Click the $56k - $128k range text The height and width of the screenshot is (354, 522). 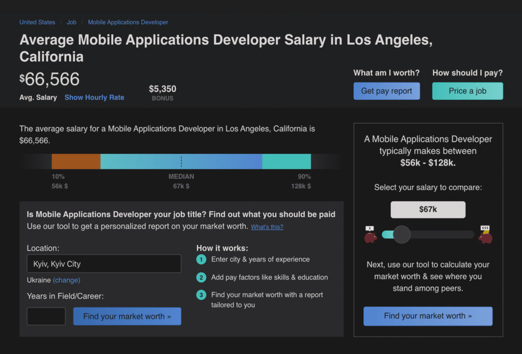pos(428,162)
